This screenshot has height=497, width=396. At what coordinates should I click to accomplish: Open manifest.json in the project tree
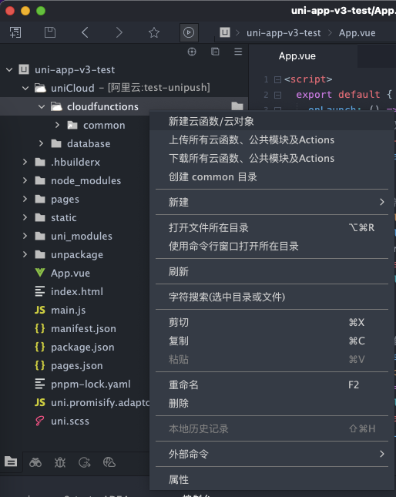83,329
